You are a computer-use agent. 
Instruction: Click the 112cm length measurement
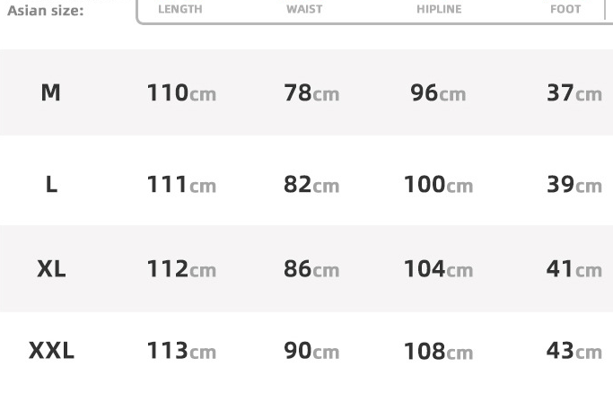(181, 268)
